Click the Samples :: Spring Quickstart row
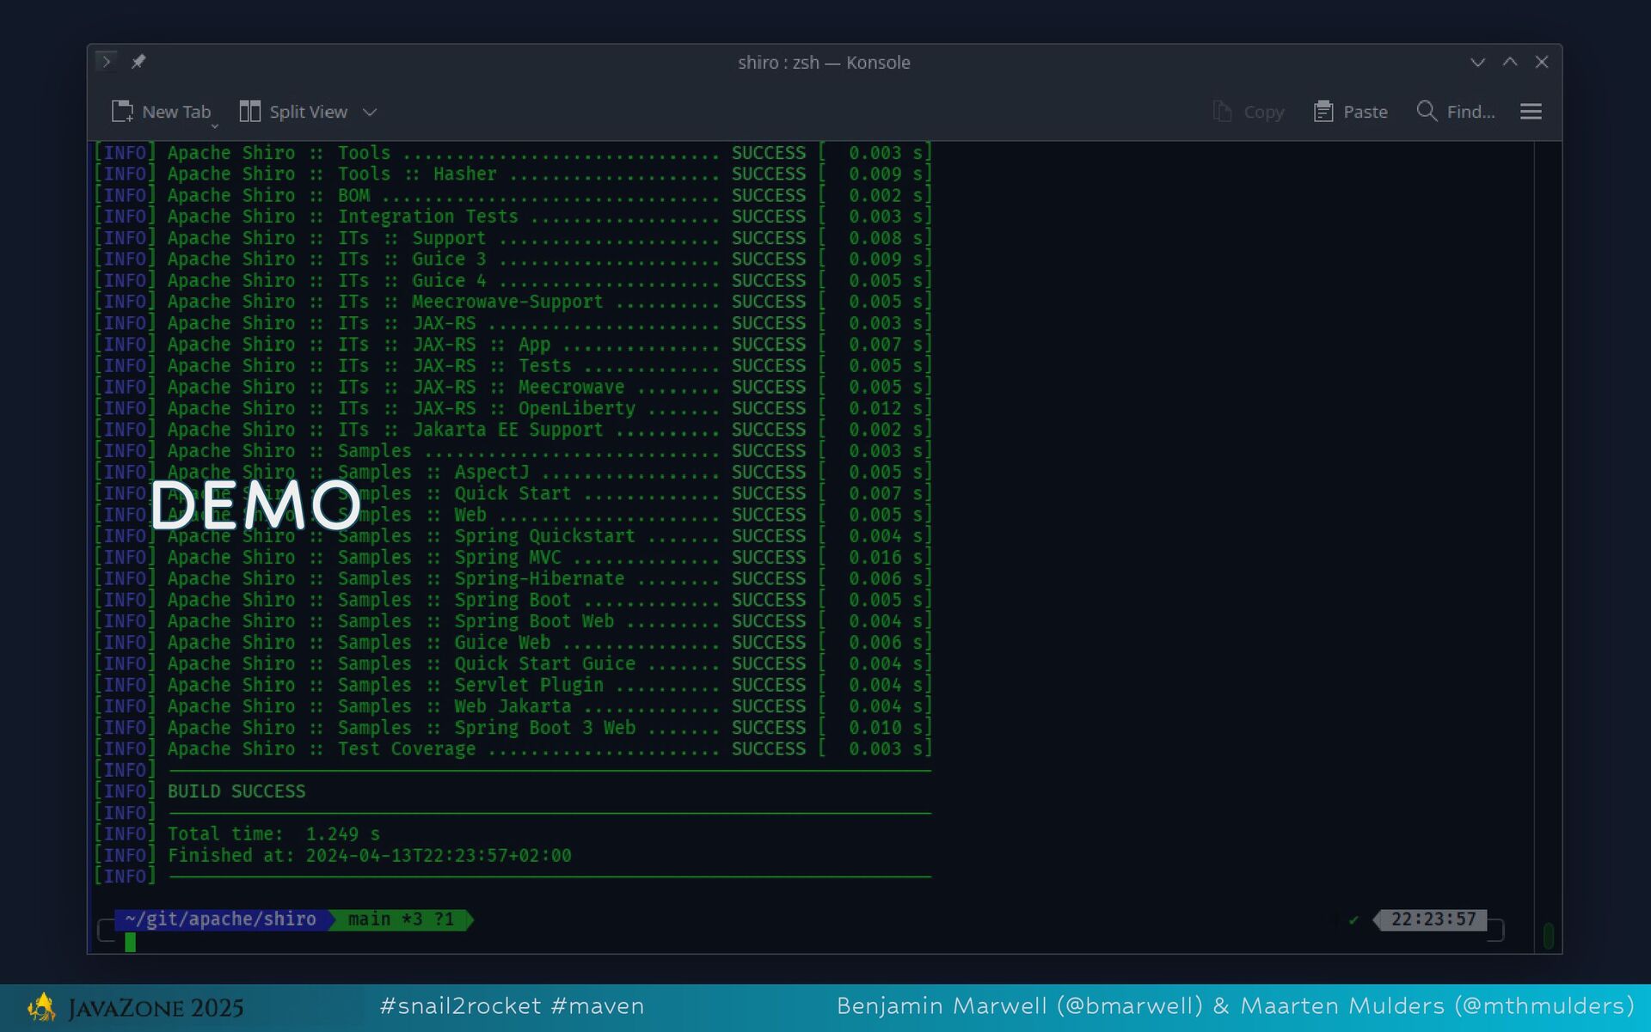Viewport: 1651px width, 1032px height. 513,535
